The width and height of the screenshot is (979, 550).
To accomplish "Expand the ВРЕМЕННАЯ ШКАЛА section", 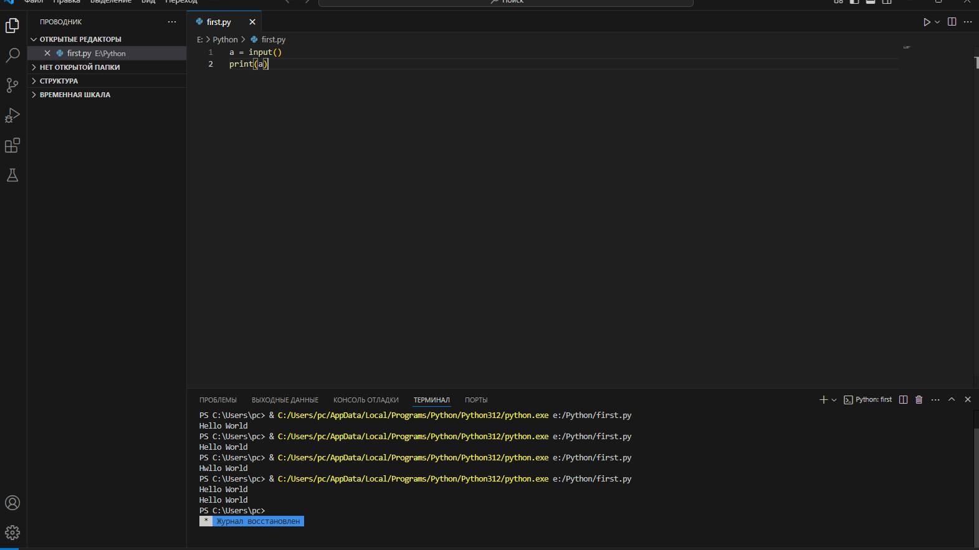I will 75,95.
